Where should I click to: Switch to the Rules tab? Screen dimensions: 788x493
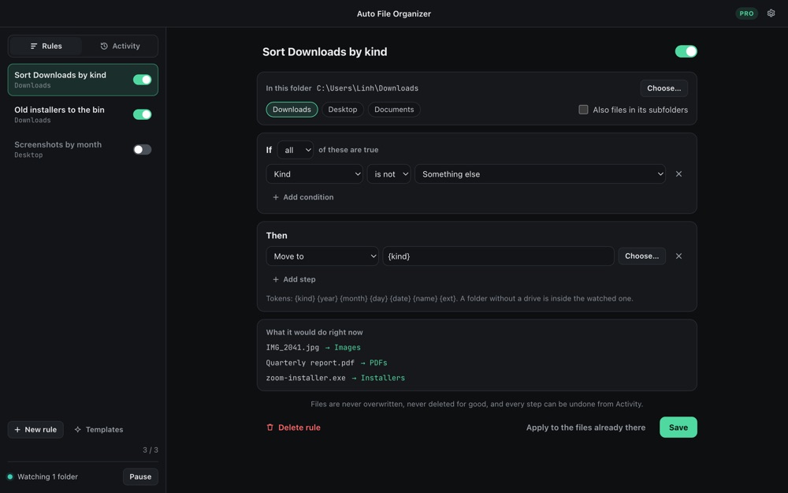tap(46, 46)
